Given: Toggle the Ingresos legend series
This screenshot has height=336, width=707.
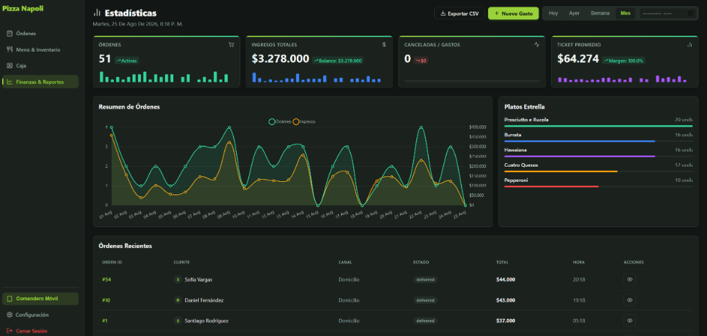Looking at the screenshot, I should click(304, 121).
